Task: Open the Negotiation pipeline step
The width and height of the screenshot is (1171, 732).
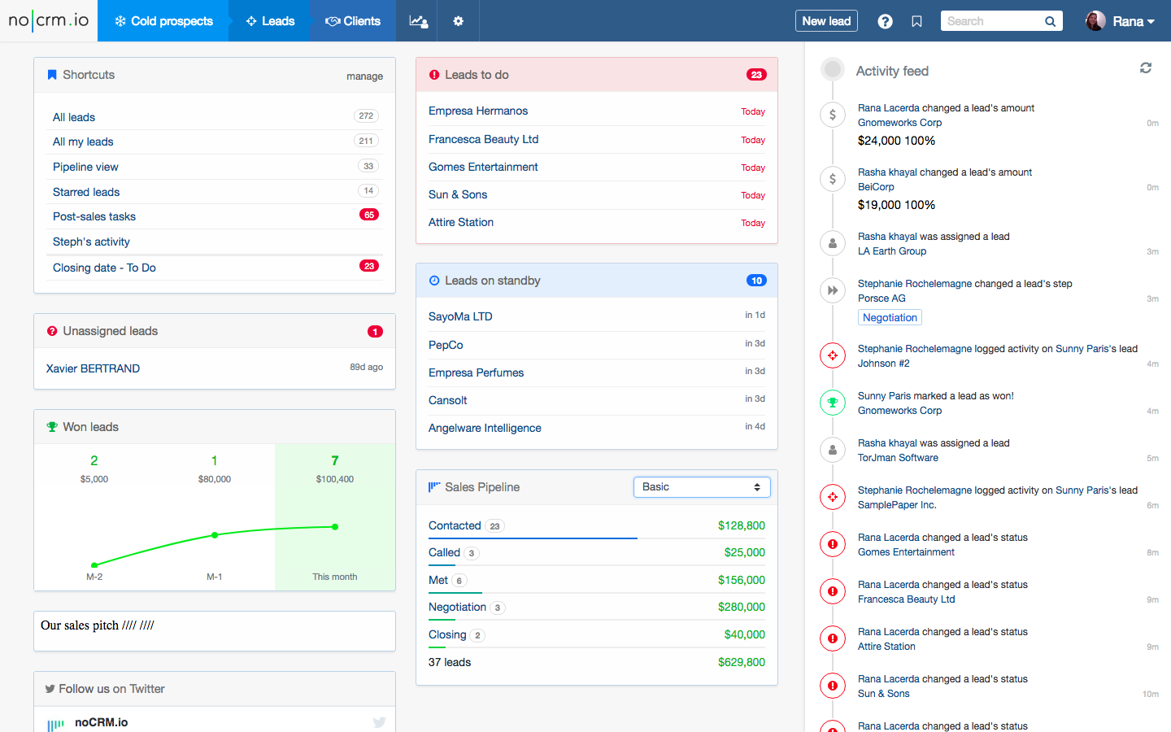Action: pos(457,607)
